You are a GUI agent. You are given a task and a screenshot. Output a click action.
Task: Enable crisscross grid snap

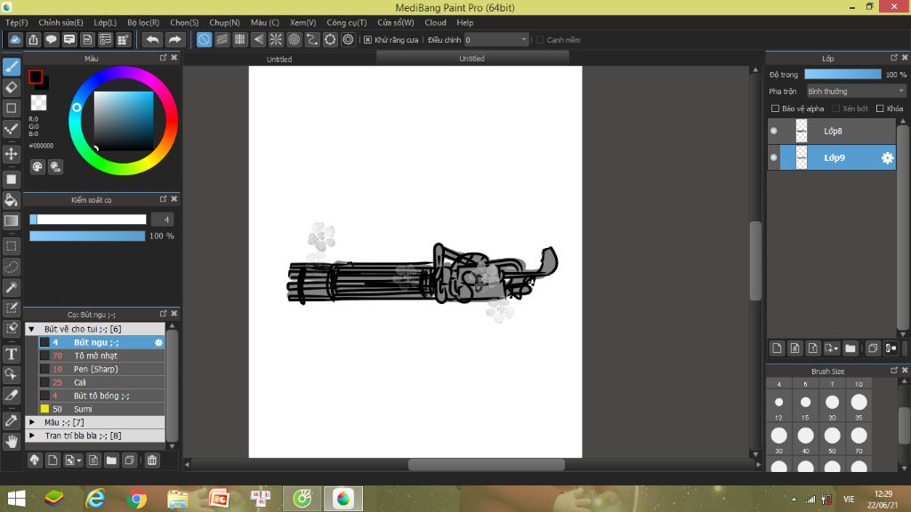click(x=240, y=39)
